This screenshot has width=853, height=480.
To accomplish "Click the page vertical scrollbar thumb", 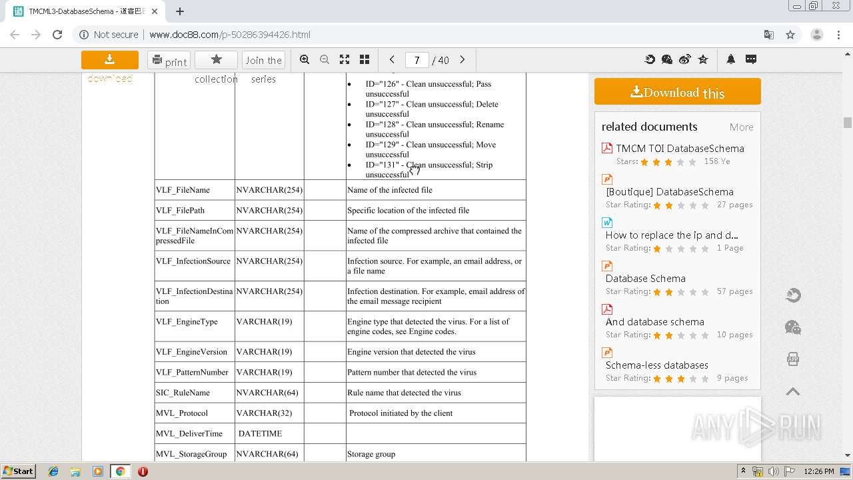I will (x=848, y=123).
